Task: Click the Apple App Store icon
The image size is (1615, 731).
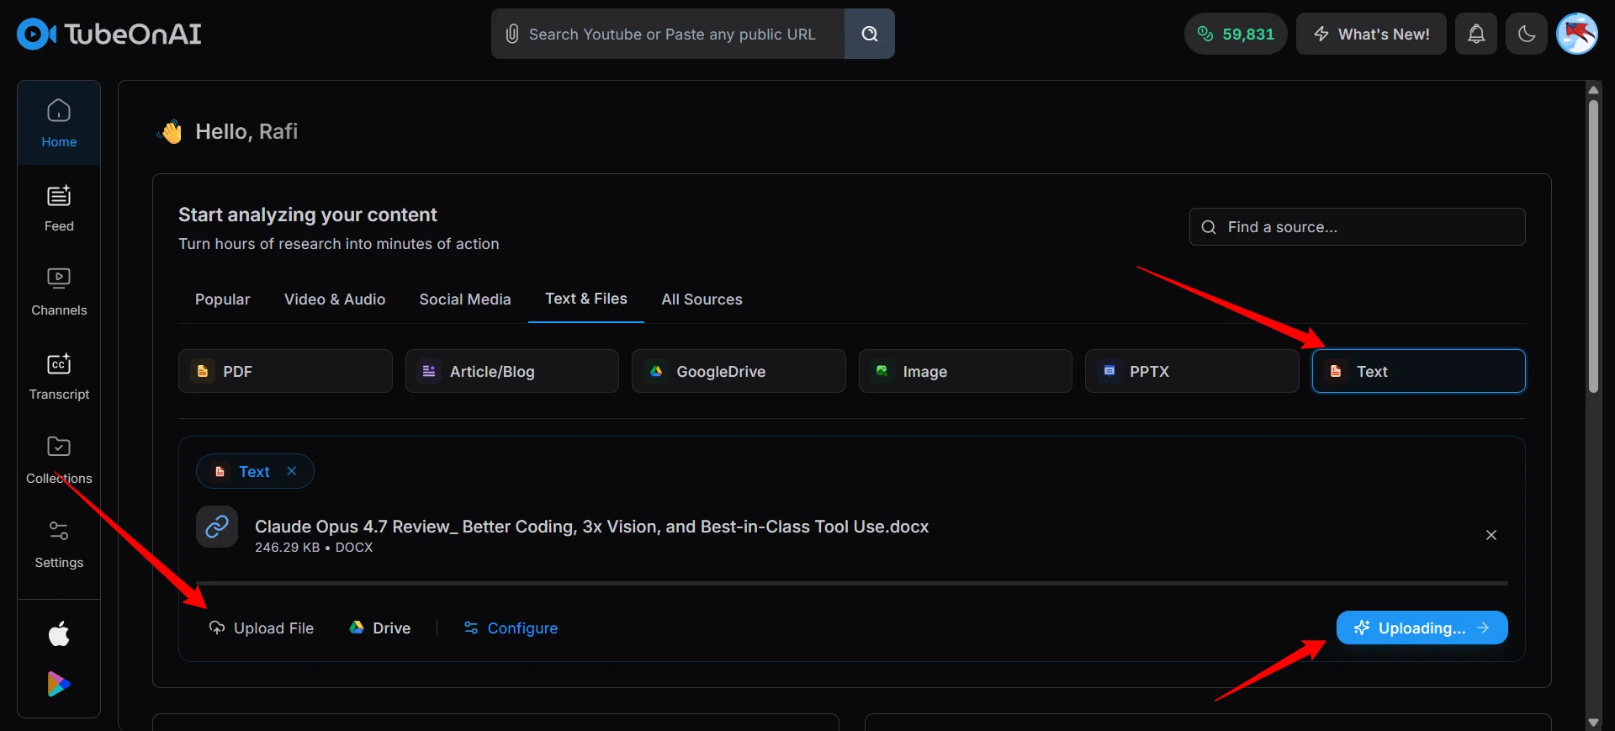Action: click(x=59, y=633)
